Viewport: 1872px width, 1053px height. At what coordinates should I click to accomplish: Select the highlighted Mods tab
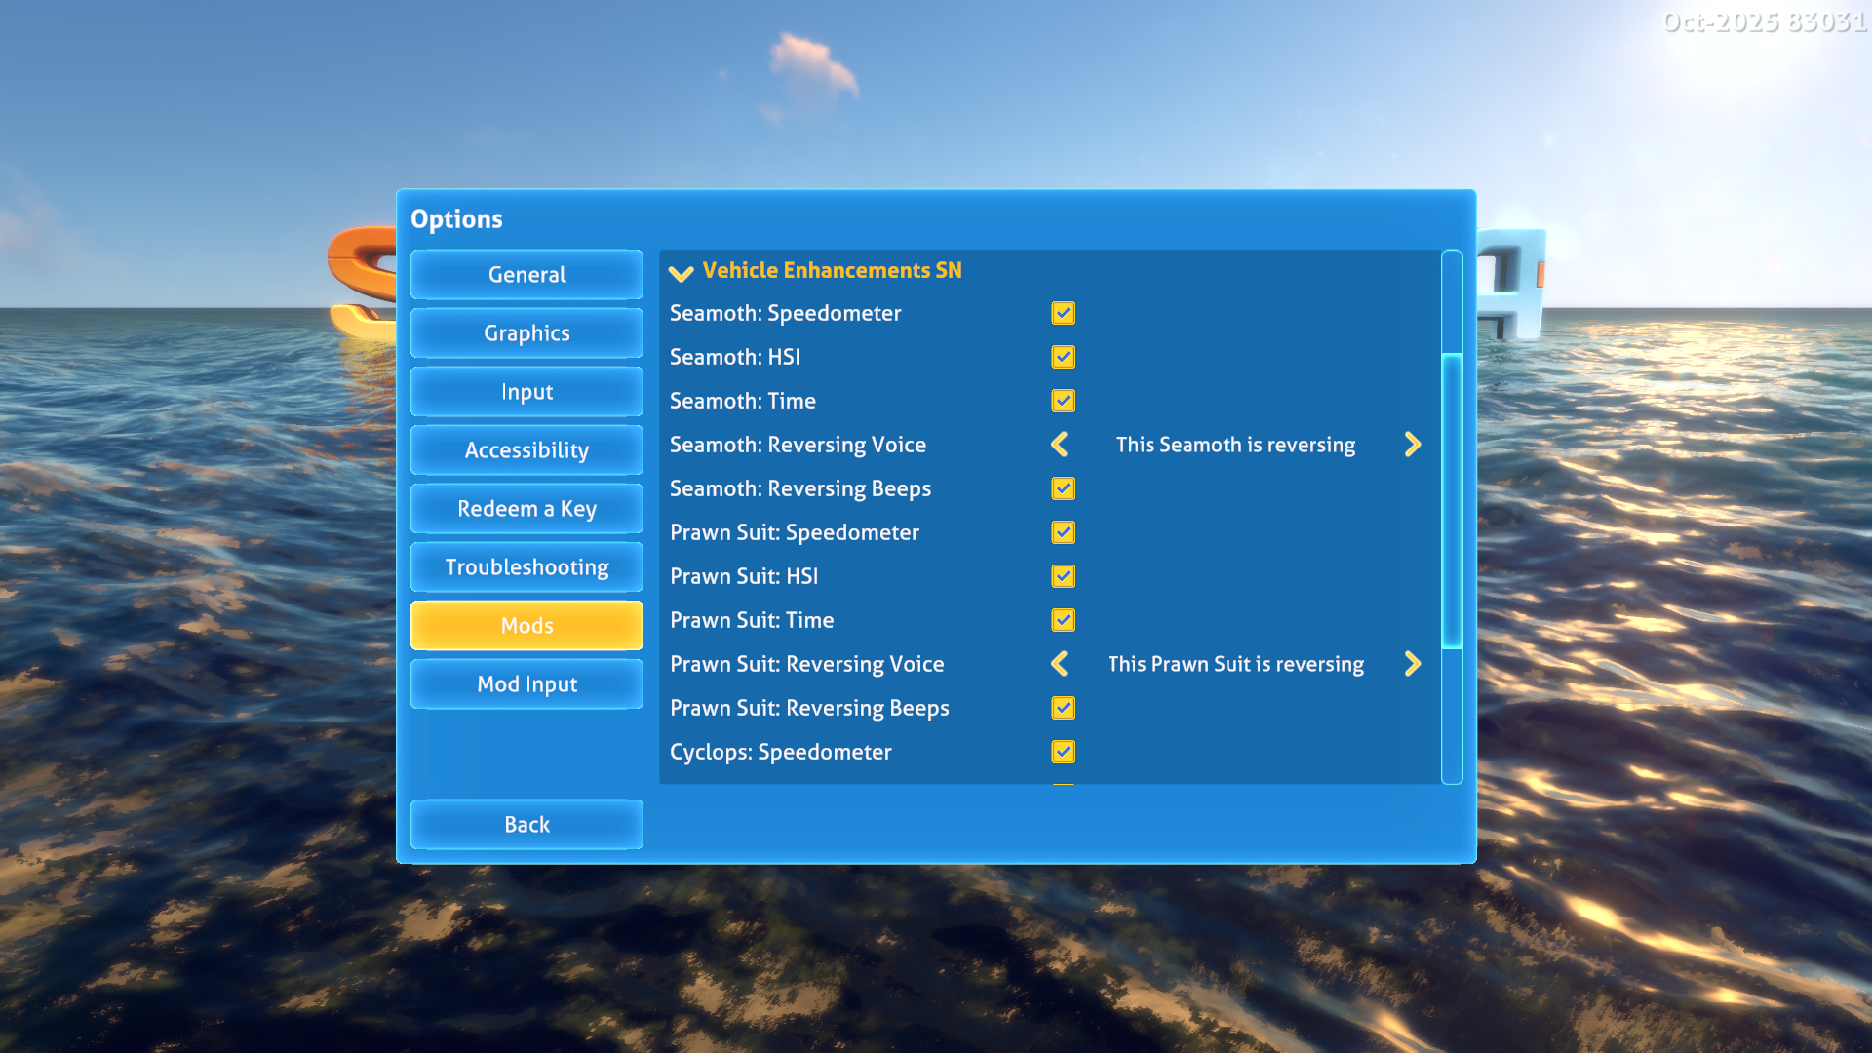point(526,626)
